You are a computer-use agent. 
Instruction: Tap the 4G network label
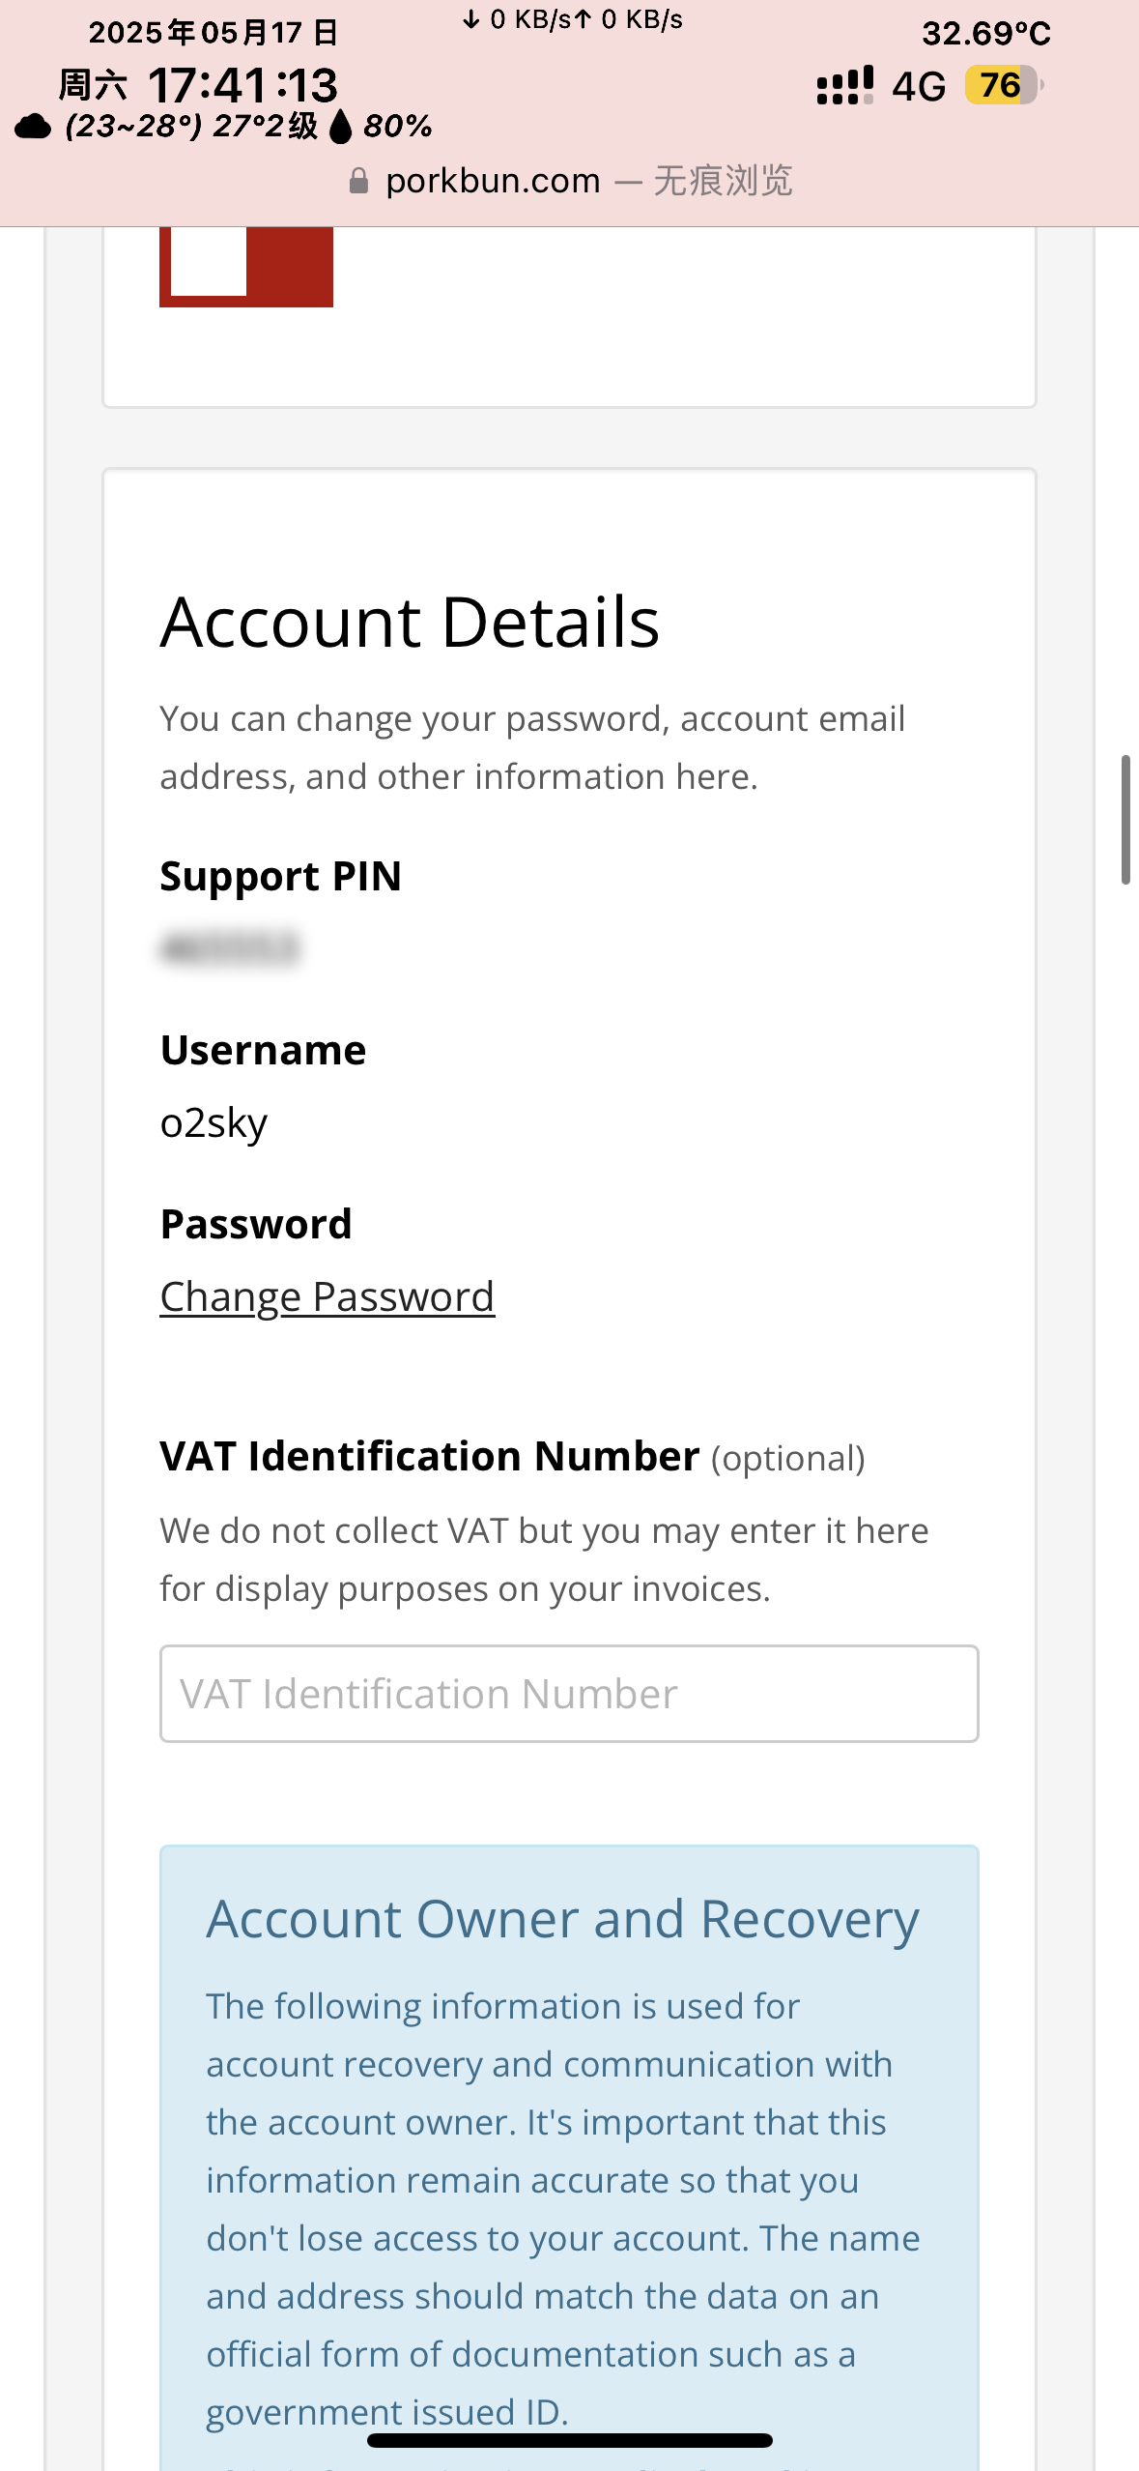coord(918,86)
